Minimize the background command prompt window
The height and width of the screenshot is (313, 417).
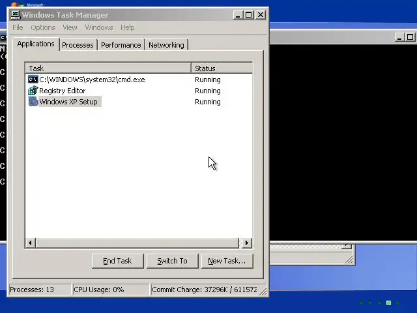(x=399, y=37)
